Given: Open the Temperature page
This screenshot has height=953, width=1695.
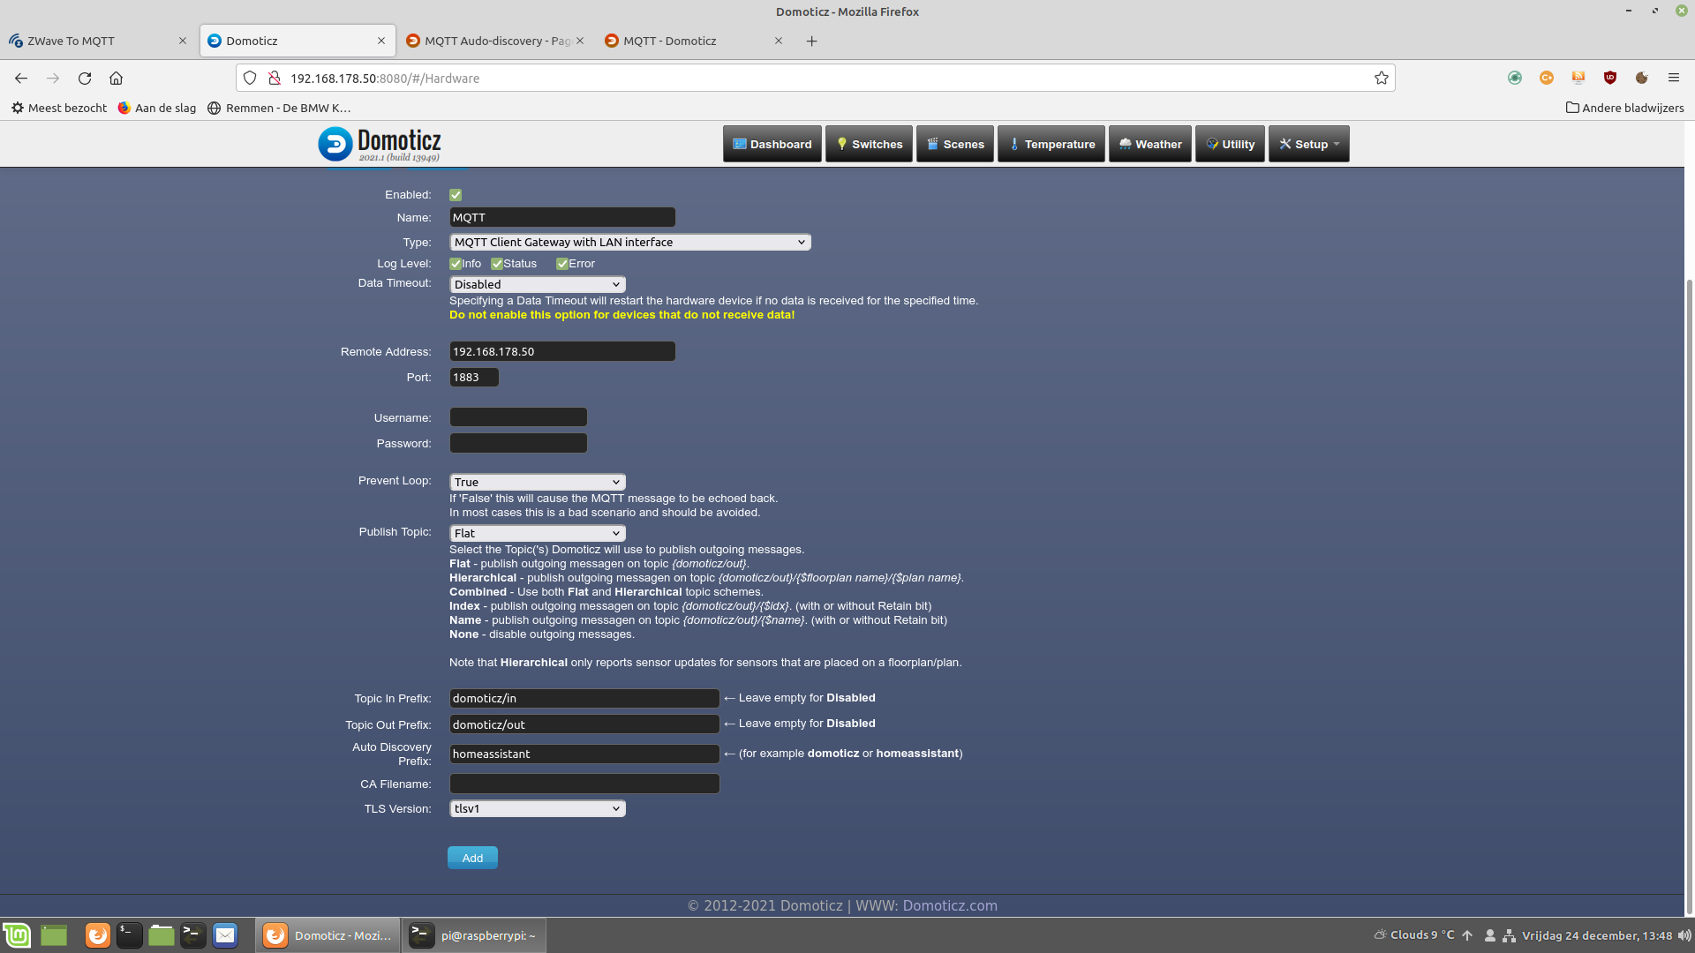Looking at the screenshot, I should click(1051, 144).
